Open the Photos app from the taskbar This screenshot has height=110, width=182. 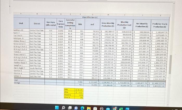[127, 109]
